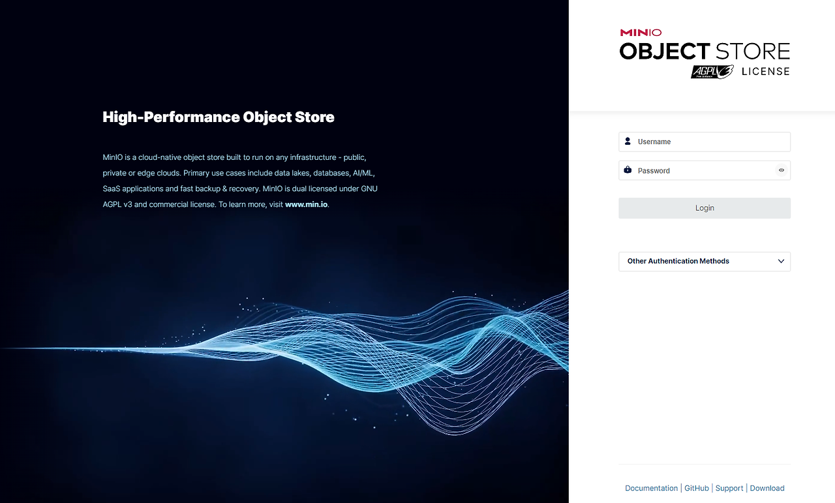Expand Other Authentication Methods dropdown
Image resolution: width=835 pixels, height=503 pixels.
705,261
